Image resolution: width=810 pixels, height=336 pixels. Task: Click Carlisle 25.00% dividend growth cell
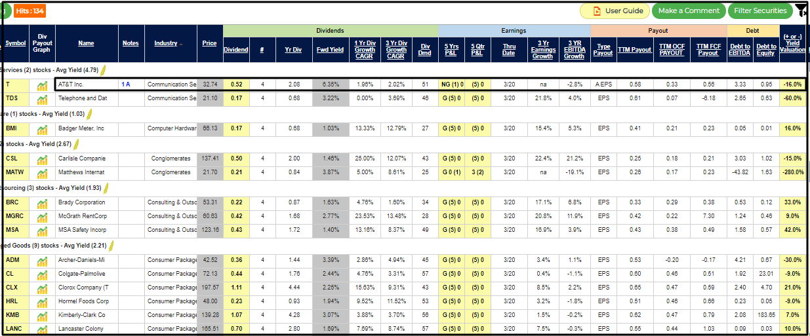tap(365, 159)
